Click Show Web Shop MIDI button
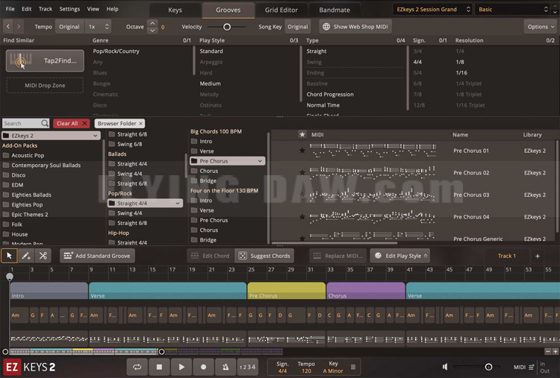This screenshot has width=560, height=378. 355,26
